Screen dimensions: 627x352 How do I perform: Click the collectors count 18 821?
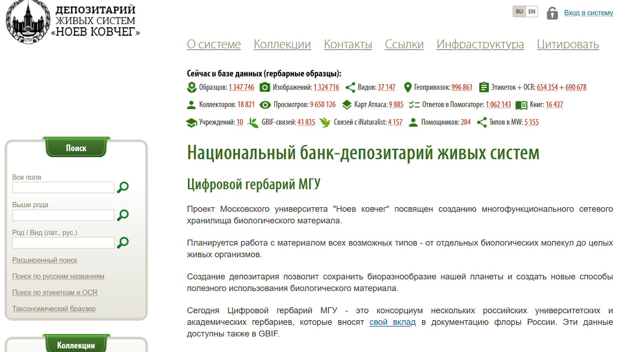coord(246,105)
